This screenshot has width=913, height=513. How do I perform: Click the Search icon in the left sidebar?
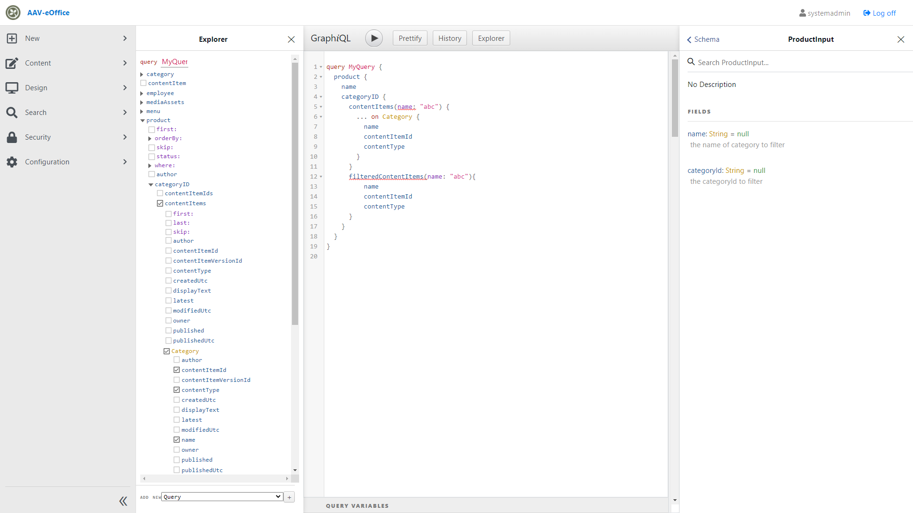12,112
